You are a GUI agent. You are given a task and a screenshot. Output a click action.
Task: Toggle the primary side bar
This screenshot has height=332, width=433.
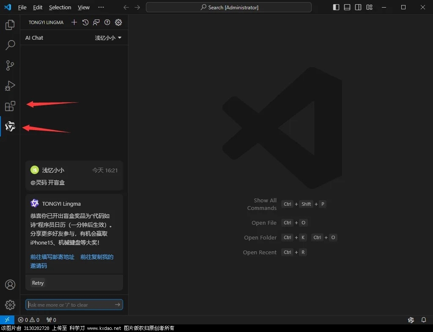[336, 8]
